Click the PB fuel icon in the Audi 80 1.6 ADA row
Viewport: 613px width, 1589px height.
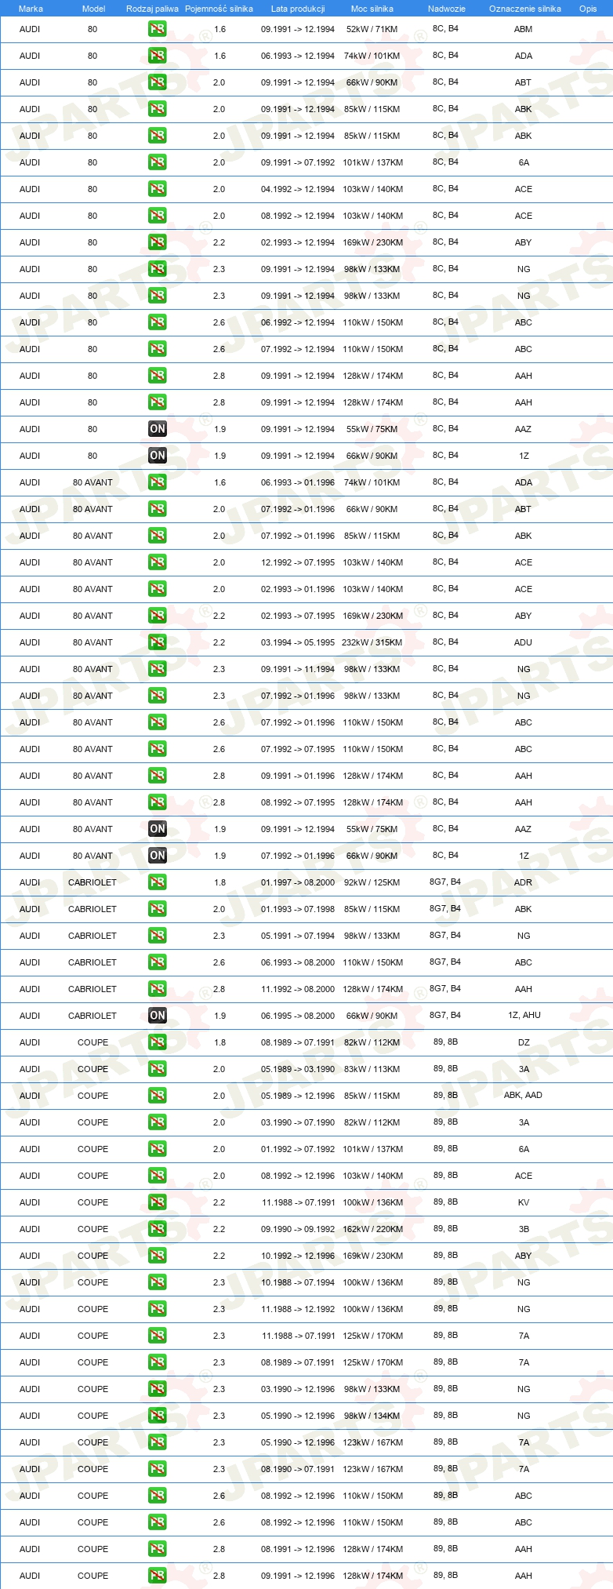pyautogui.click(x=158, y=56)
